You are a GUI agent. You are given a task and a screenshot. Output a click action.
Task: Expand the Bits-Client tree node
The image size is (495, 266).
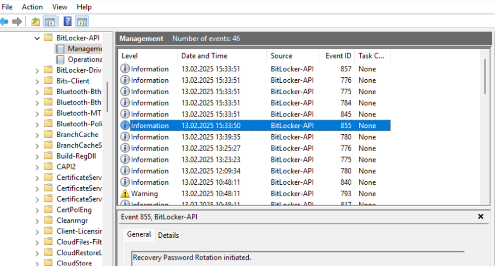tap(37, 81)
